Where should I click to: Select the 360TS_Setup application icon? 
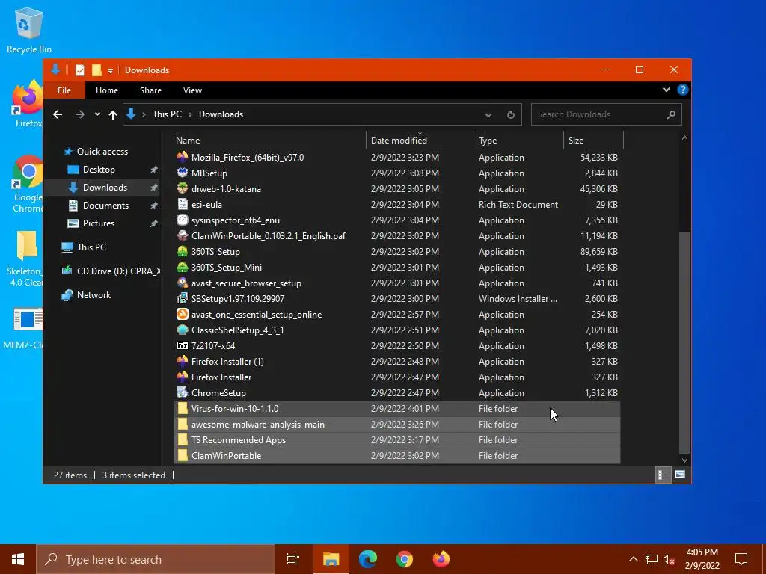point(183,251)
